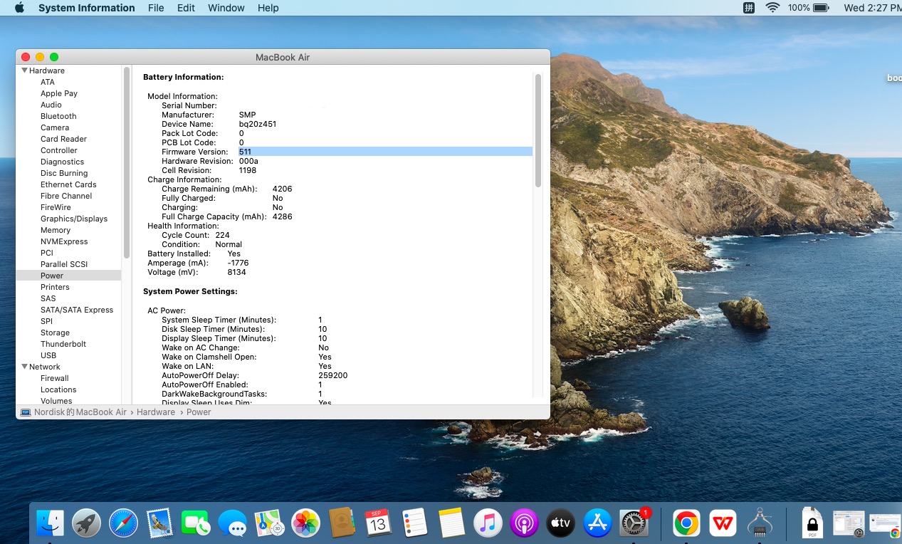Collapse the Network section triangle
The width and height of the screenshot is (902, 544).
pos(24,367)
